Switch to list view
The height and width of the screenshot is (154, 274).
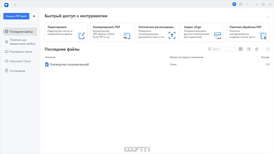click(x=241, y=49)
